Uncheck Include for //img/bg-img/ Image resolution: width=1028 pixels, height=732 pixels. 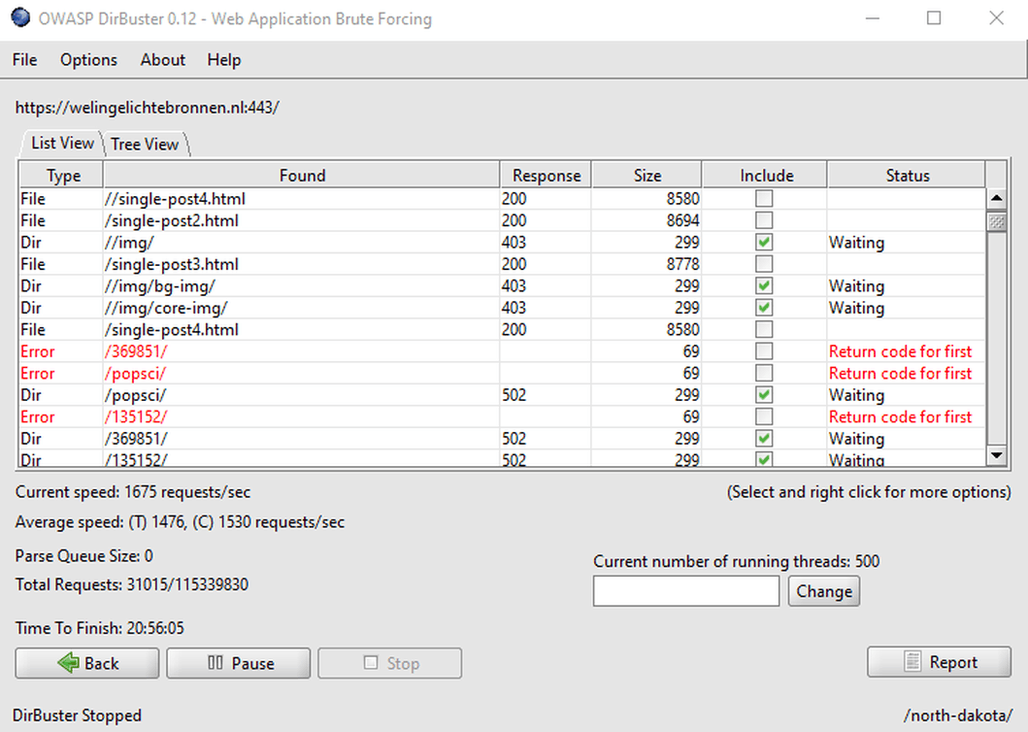(764, 285)
